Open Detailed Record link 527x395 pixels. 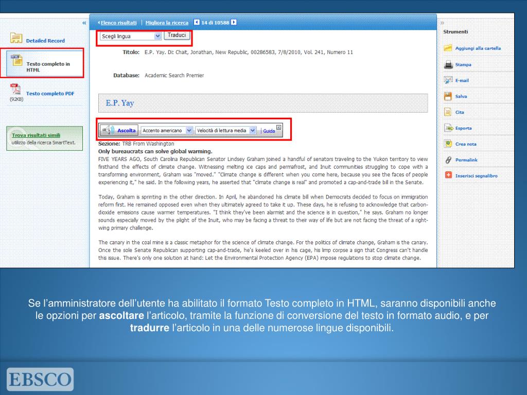pyautogui.click(x=45, y=41)
